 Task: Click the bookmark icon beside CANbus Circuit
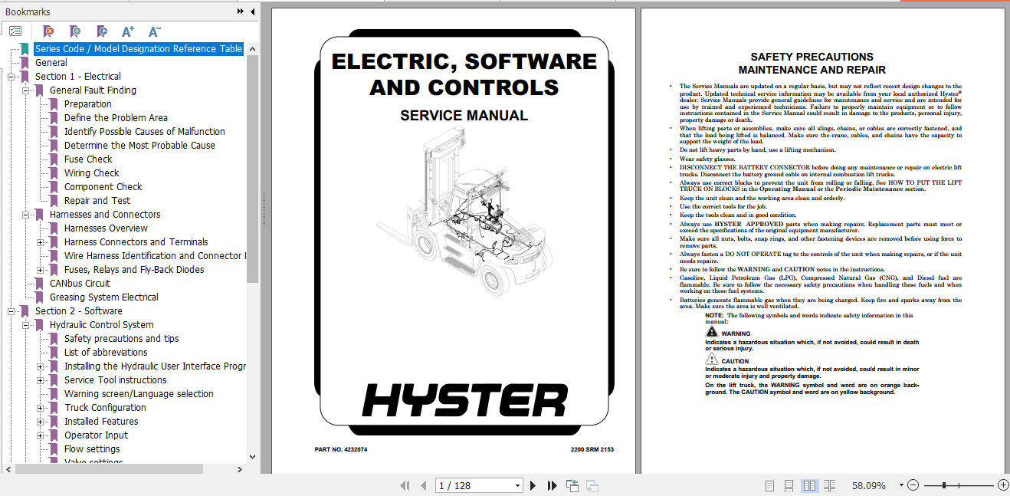click(x=40, y=284)
